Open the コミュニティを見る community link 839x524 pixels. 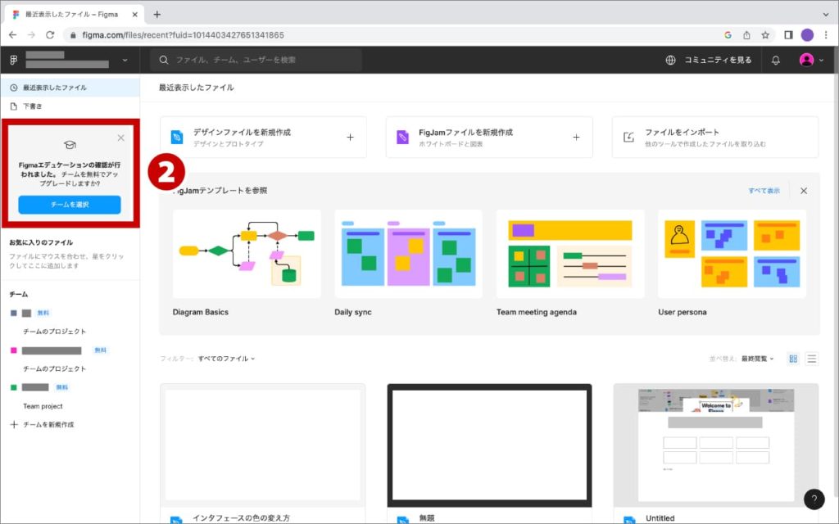pyautogui.click(x=718, y=60)
